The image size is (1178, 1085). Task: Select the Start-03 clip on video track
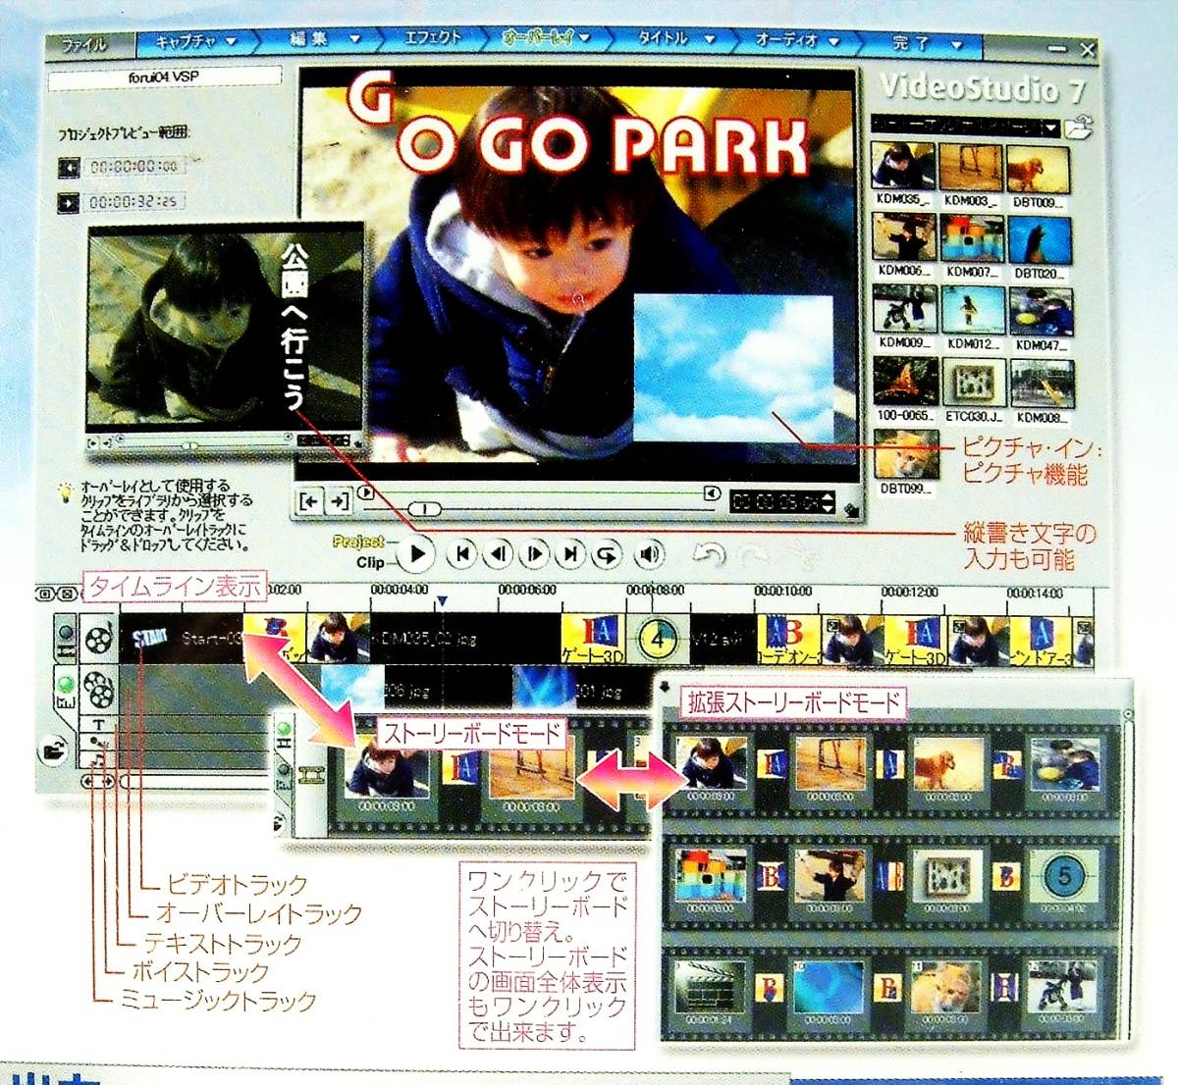[x=183, y=639]
